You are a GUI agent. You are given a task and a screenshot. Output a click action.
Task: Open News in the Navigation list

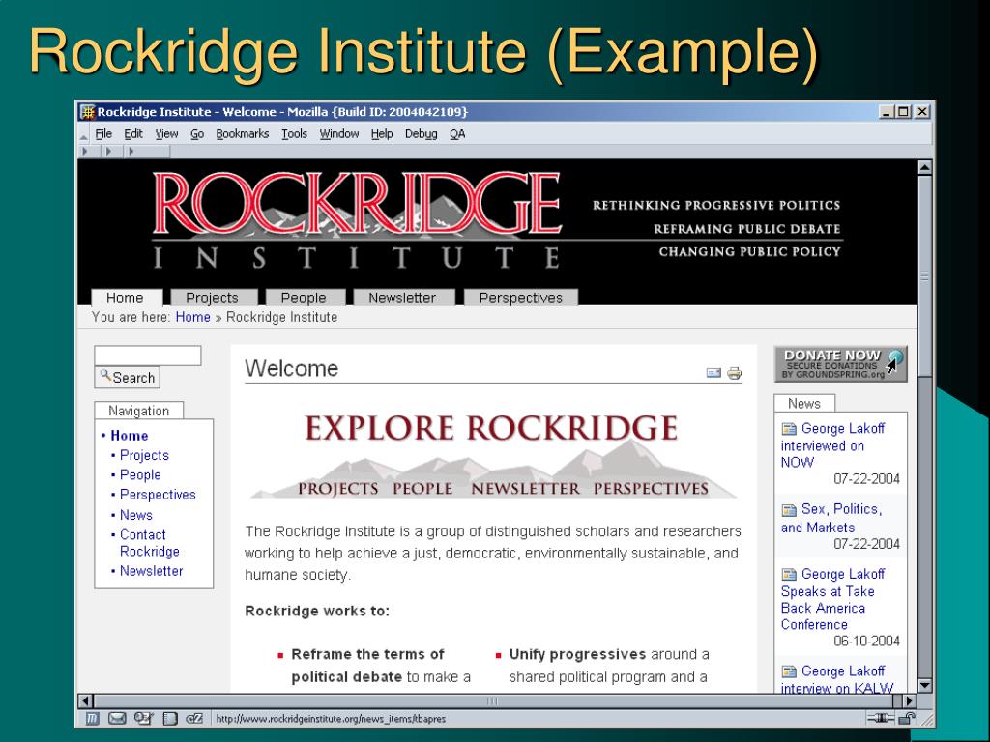135,515
